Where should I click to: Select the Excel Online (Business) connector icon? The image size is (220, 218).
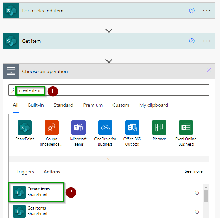tap(186, 128)
